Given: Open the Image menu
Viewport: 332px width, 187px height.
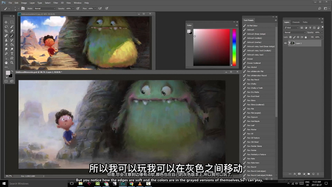Looking at the screenshot, I should pos(24,3).
